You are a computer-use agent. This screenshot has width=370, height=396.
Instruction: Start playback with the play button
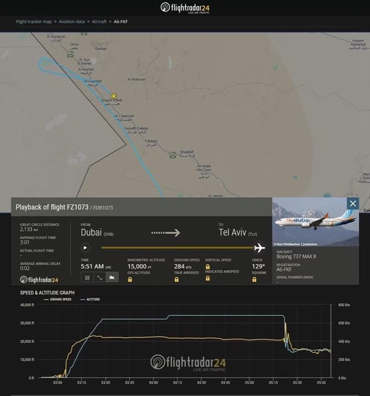click(x=85, y=248)
